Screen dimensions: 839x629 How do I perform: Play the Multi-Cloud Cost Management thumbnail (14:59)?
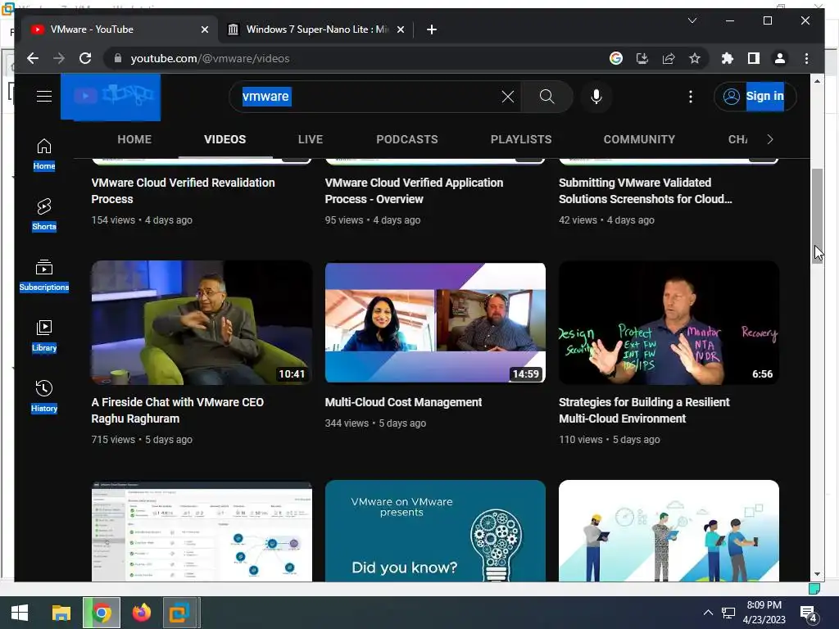pos(435,323)
